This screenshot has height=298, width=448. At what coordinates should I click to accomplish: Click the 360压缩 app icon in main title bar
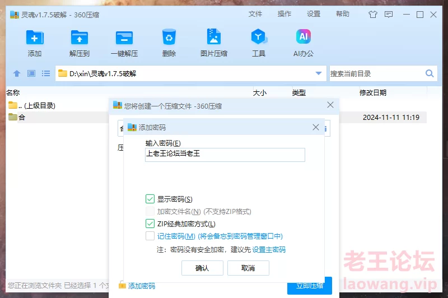point(15,15)
